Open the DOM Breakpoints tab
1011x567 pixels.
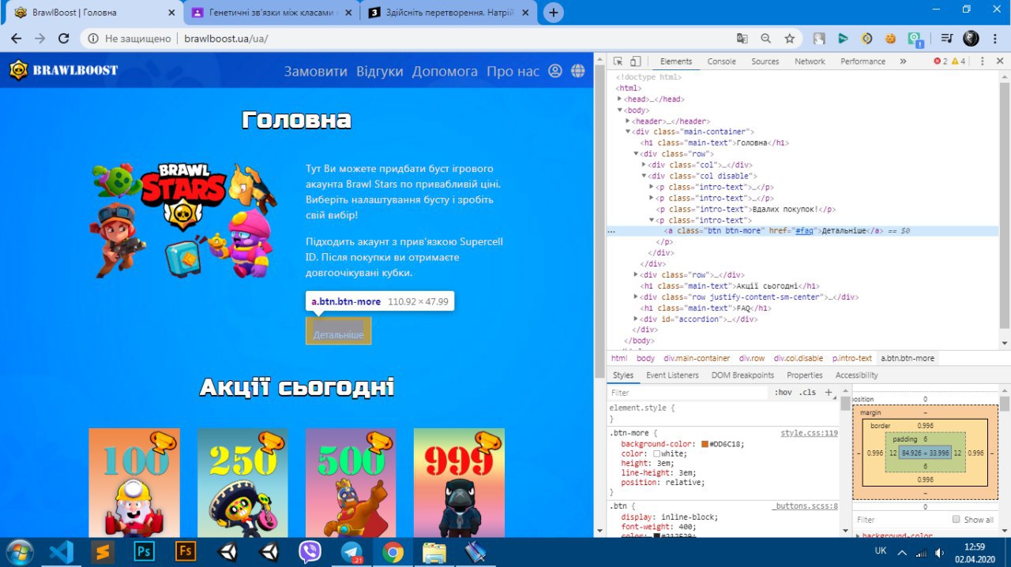(742, 375)
